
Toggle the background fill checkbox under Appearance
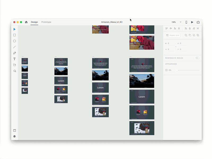click(166, 70)
